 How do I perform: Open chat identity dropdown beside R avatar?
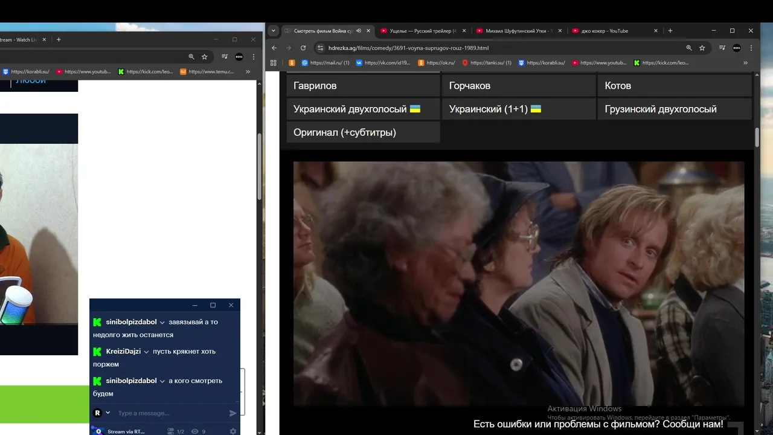pos(108,413)
